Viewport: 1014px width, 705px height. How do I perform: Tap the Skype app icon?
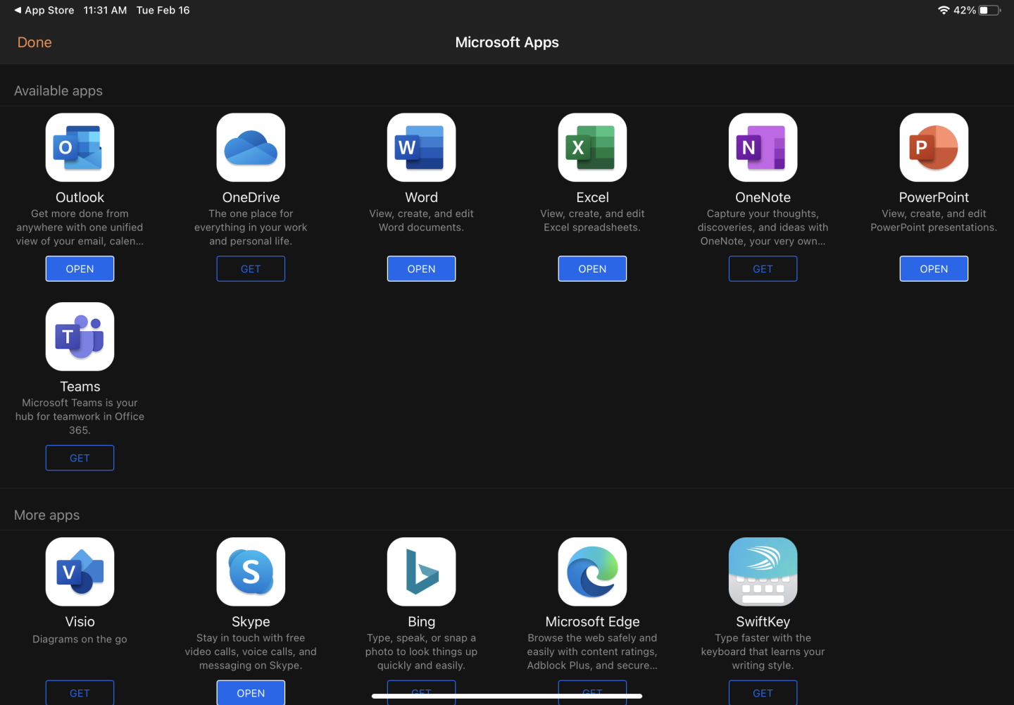(251, 571)
